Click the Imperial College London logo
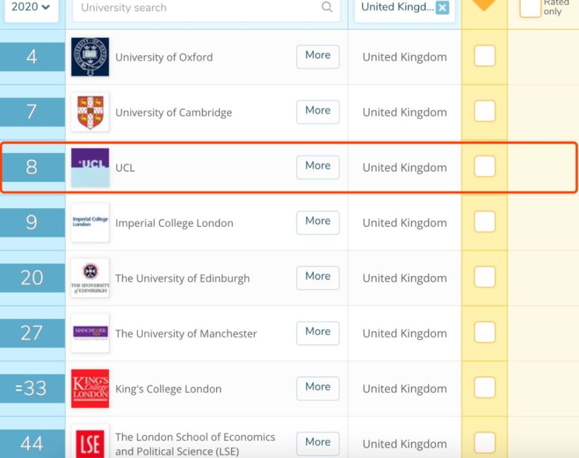Viewport: 579px width, 458px height. tap(90, 223)
